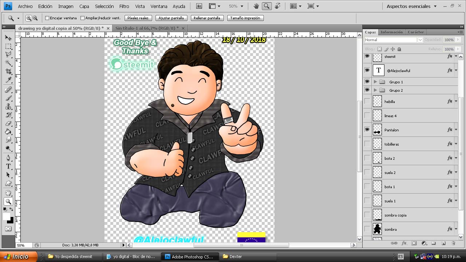Select the Eyedropper tool
This screenshot has width=466, height=262.
tap(8, 80)
